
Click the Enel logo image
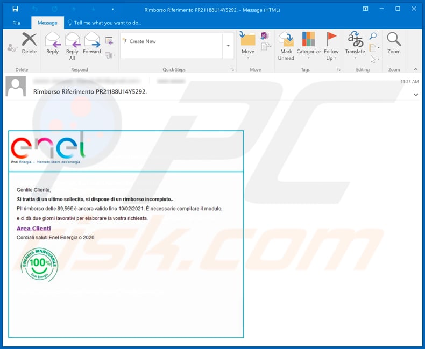48,148
